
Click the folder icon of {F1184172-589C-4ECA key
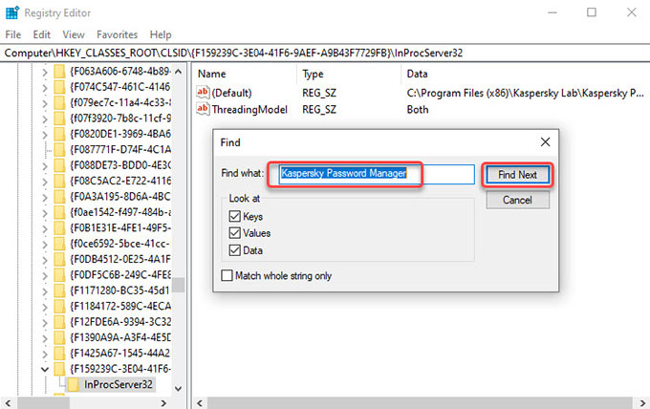[x=59, y=306]
